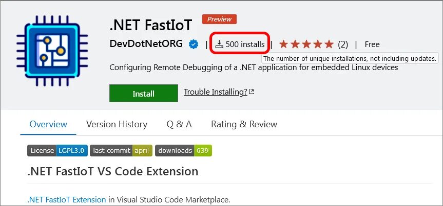Open the .NET FastIoT Extension link
This screenshot has width=443, height=206.
pos(67,200)
